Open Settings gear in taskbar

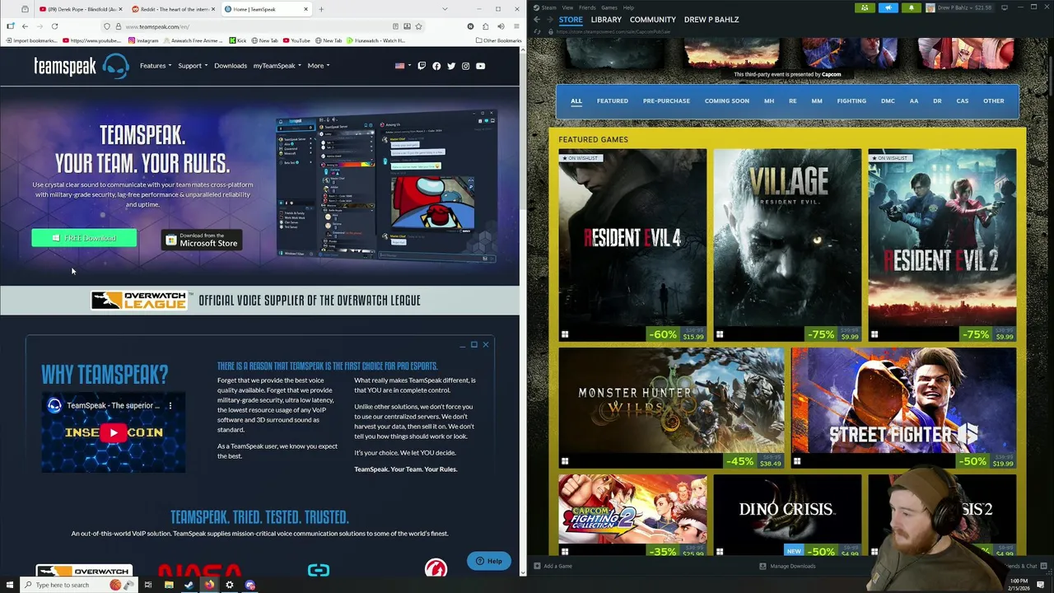(229, 585)
